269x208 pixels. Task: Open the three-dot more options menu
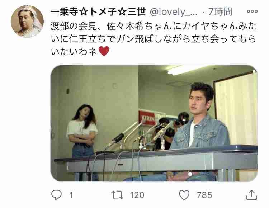[x=252, y=11]
